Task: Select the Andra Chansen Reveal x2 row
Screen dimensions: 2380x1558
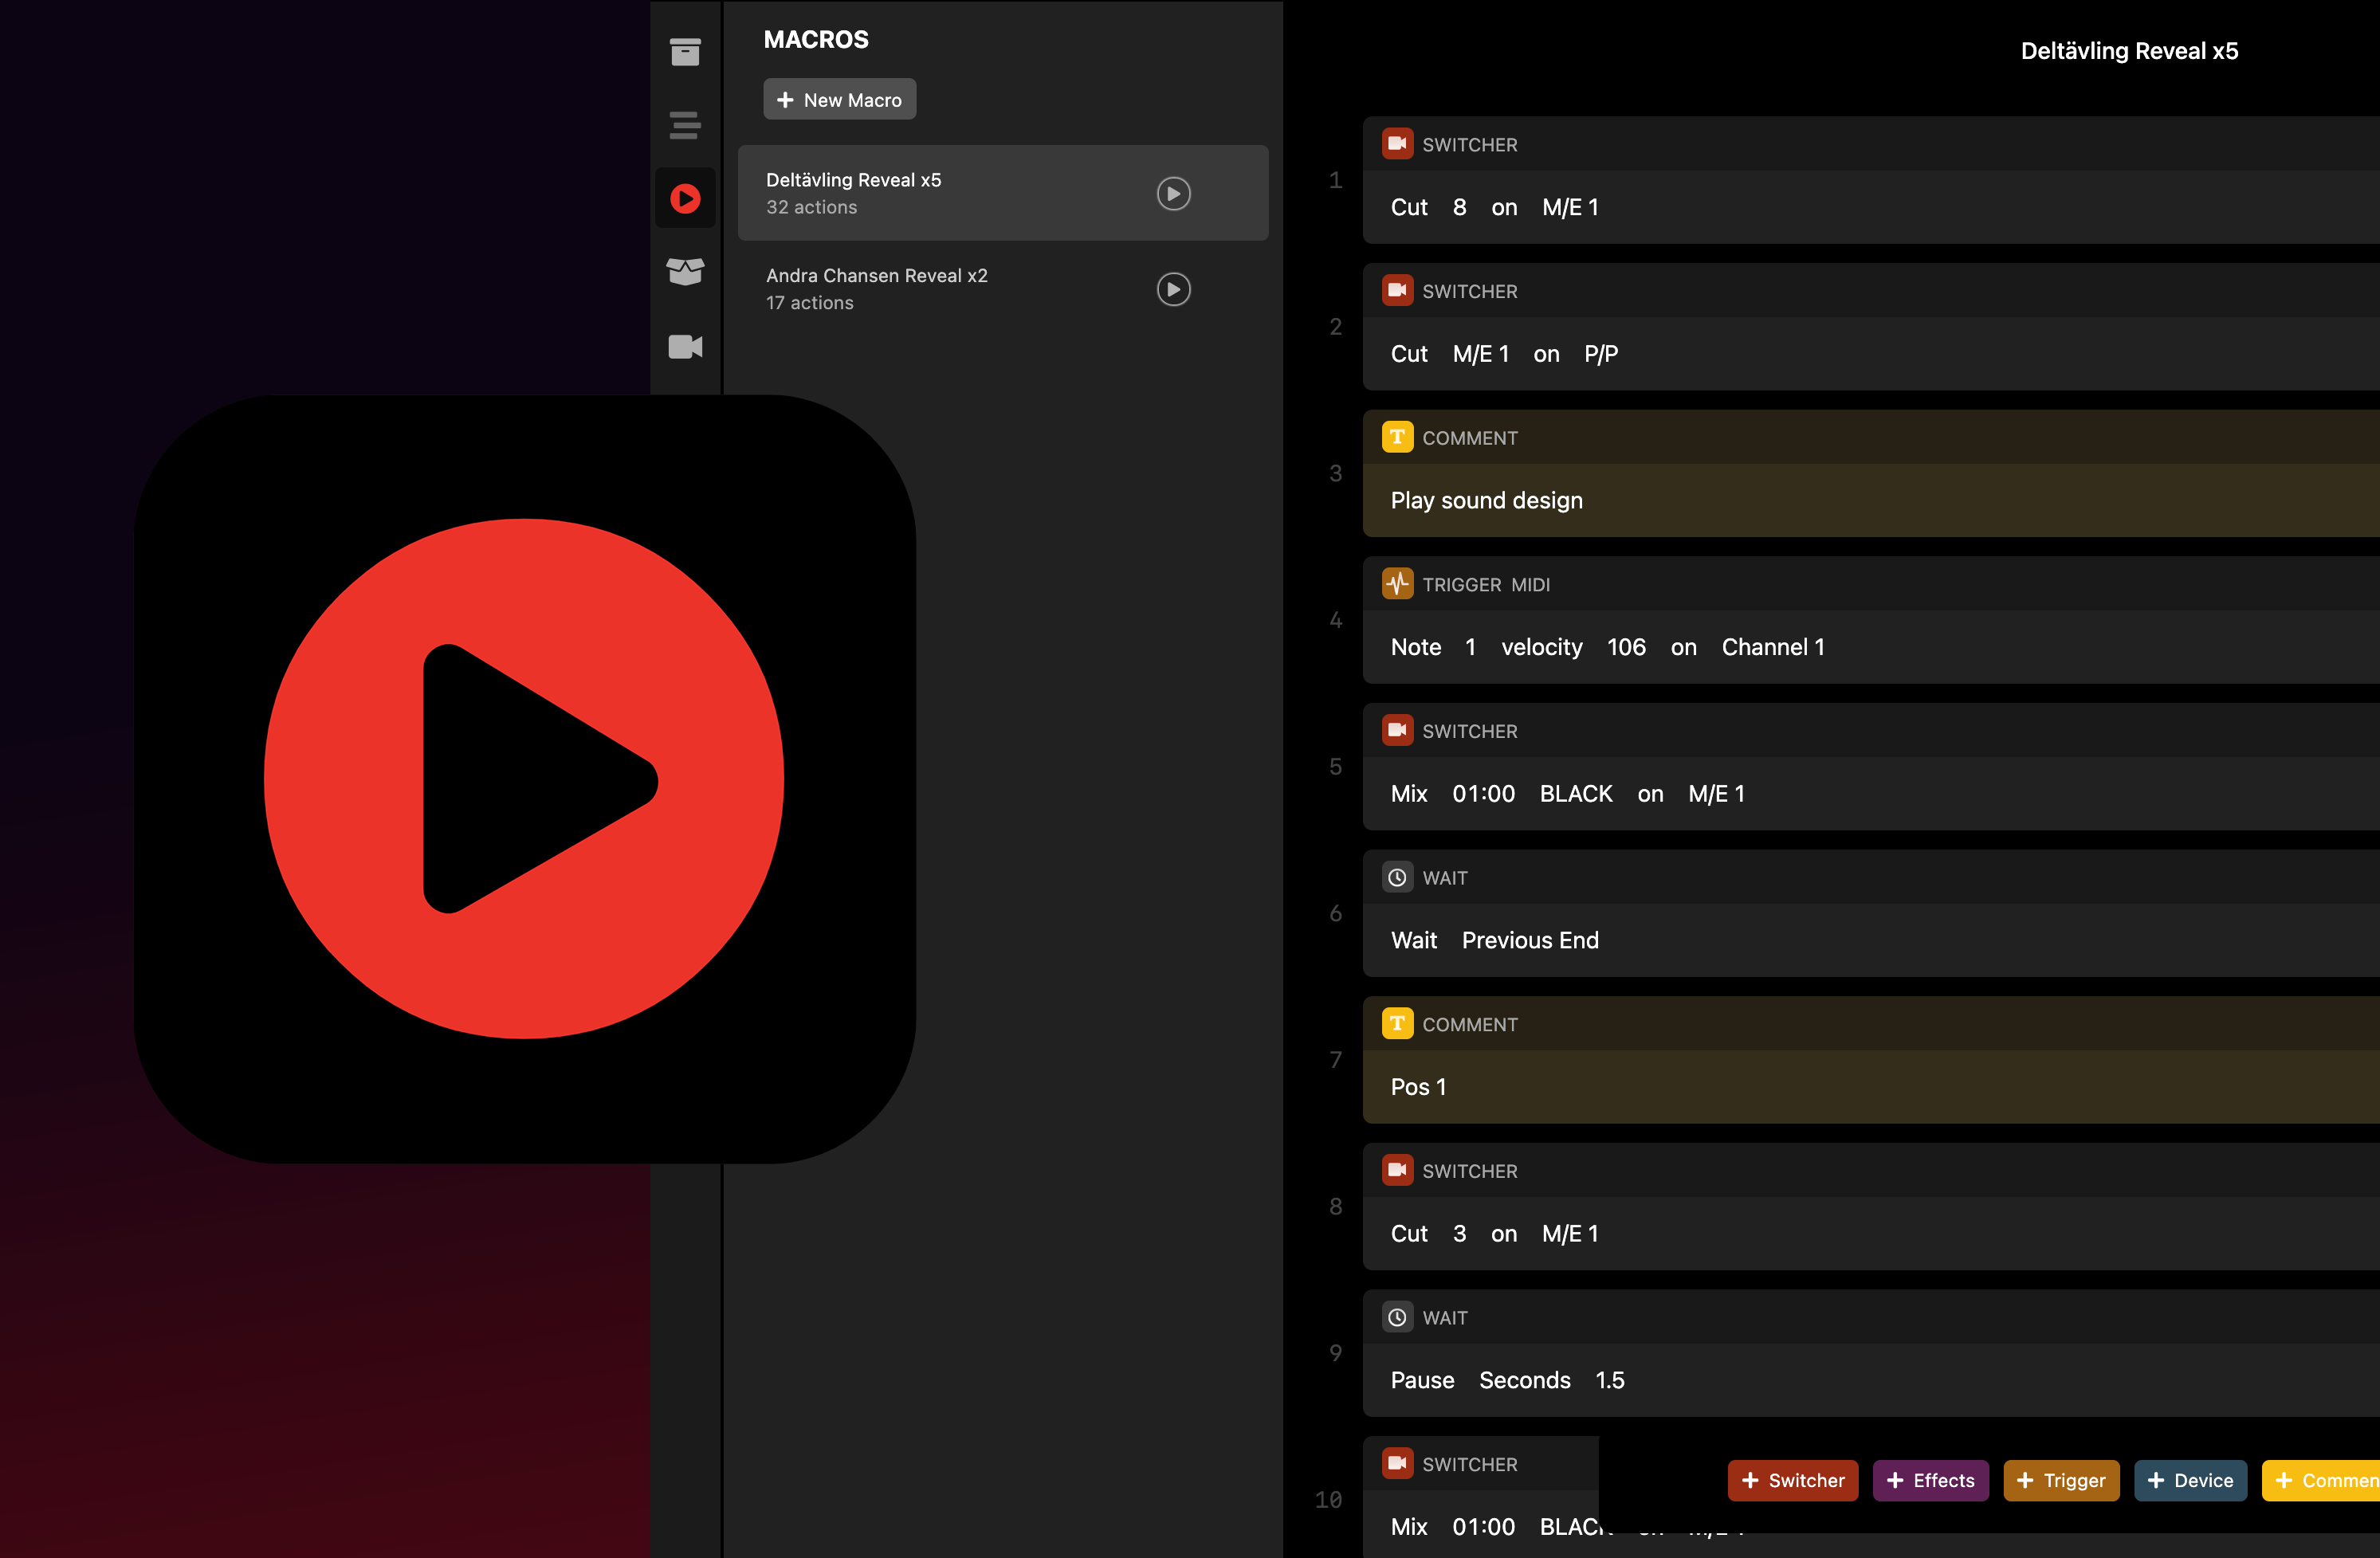Action: coord(1002,289)
